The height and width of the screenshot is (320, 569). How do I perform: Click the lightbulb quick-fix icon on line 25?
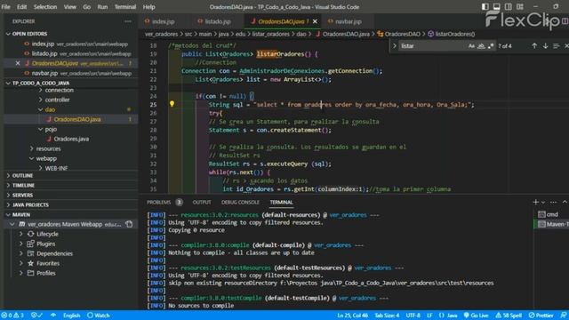point(172,104)
